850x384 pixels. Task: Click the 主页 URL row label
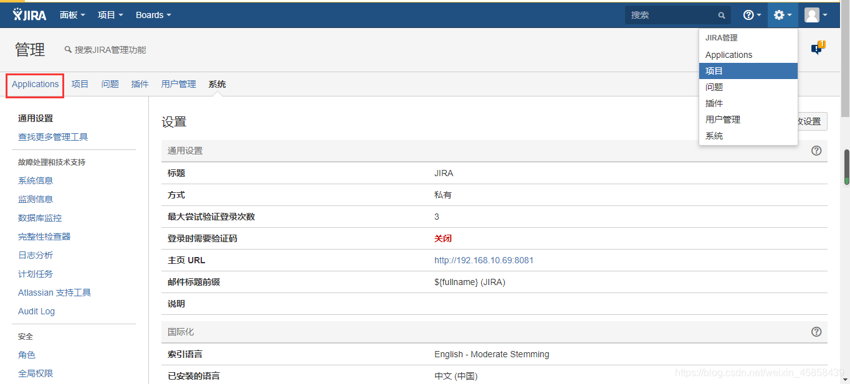pyautogui.click(x=186, y=260)
